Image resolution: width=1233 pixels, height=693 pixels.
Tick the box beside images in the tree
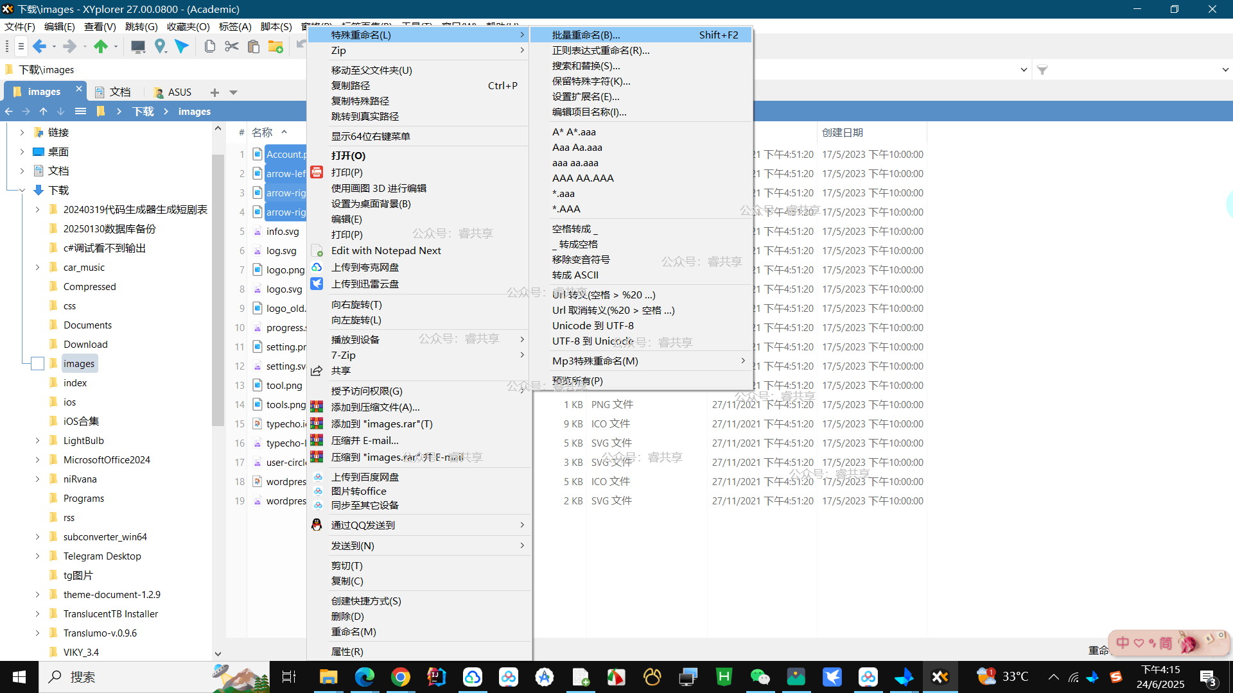click(x=38, y=363)
